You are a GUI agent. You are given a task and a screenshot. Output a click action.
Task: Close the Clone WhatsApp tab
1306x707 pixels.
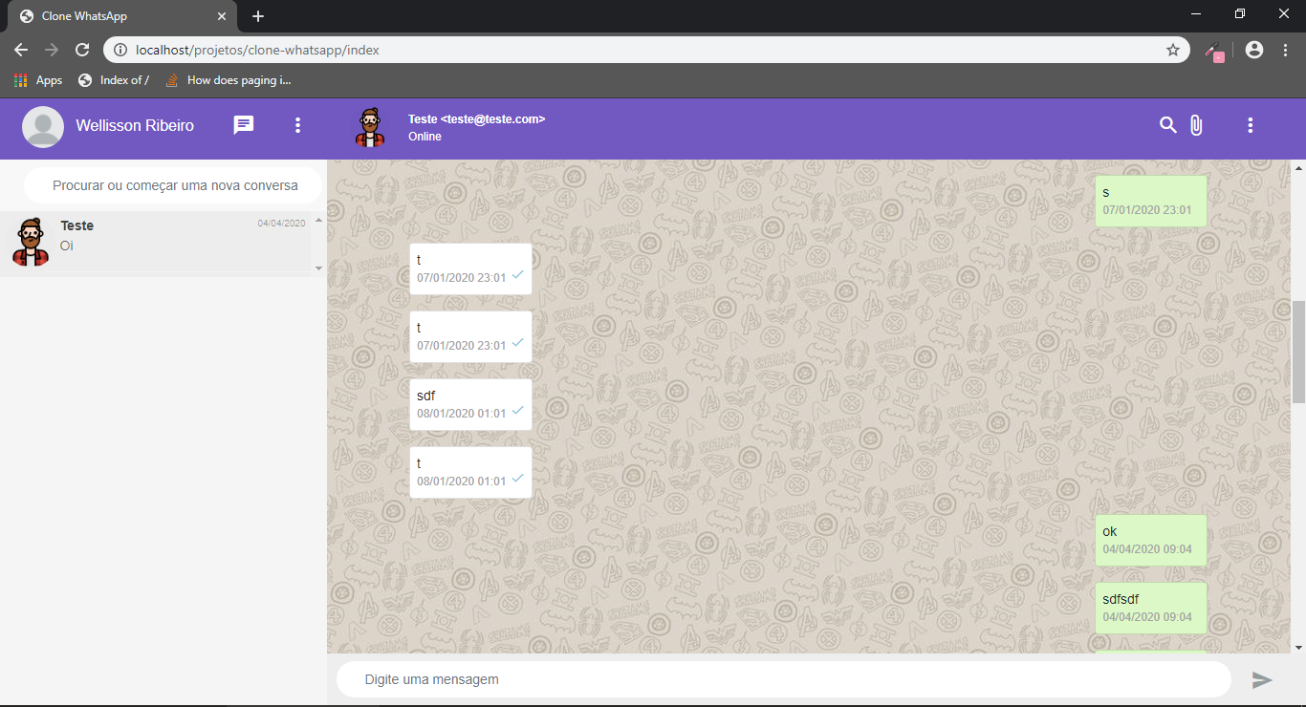(221, 16)
